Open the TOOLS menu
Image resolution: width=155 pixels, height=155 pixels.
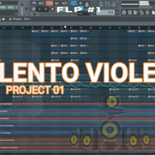pyautogui.click(x=11, y=7)
